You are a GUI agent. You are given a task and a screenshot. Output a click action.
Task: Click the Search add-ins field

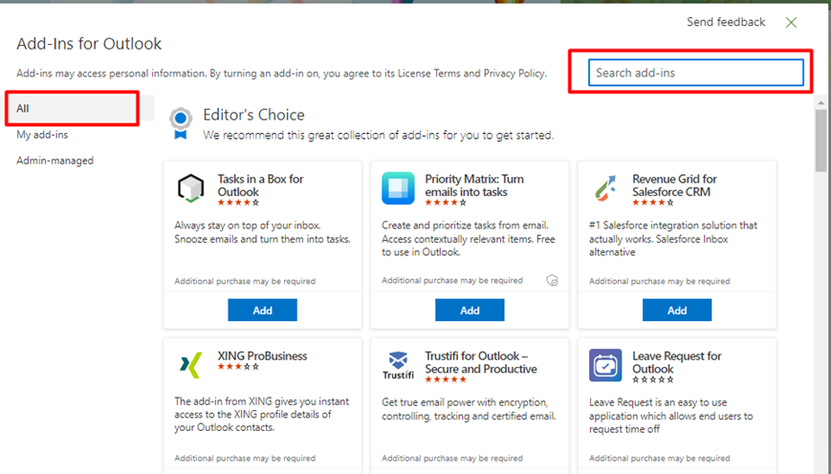coord(696,73)
